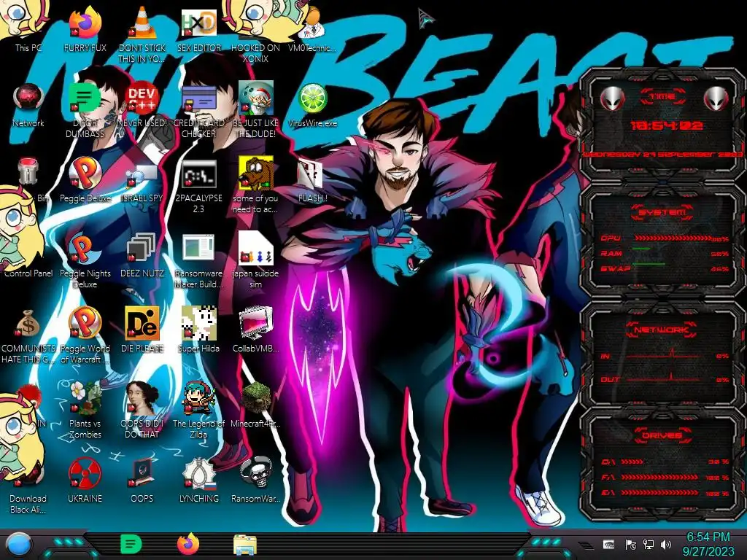The height and width of the screenshot is (560, 747).
Task: Select the VLC cone desktop shortcut
Action: click(142, 34)
